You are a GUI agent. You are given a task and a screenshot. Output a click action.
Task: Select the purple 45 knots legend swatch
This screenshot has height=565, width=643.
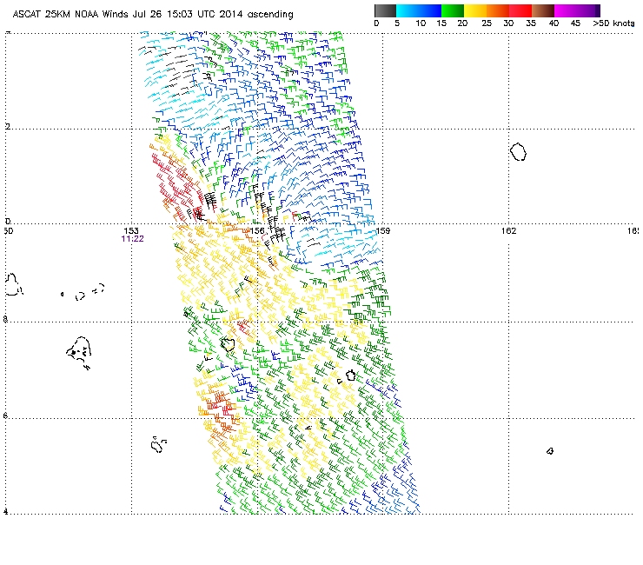coord(588,10)
